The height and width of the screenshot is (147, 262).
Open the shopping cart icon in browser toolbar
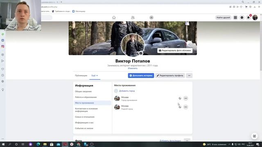(x=246, y=7)
